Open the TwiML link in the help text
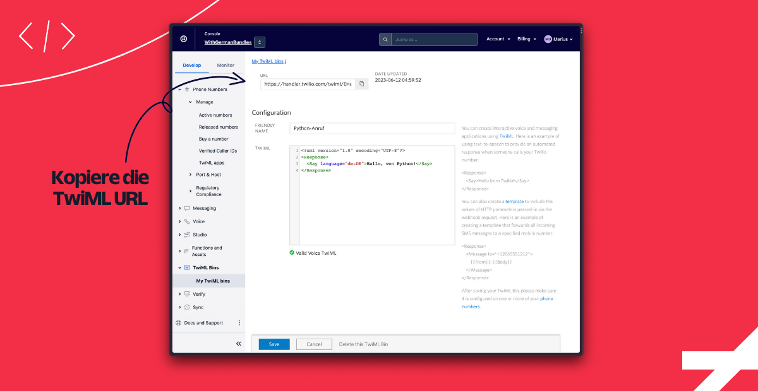 pos(507,136)
